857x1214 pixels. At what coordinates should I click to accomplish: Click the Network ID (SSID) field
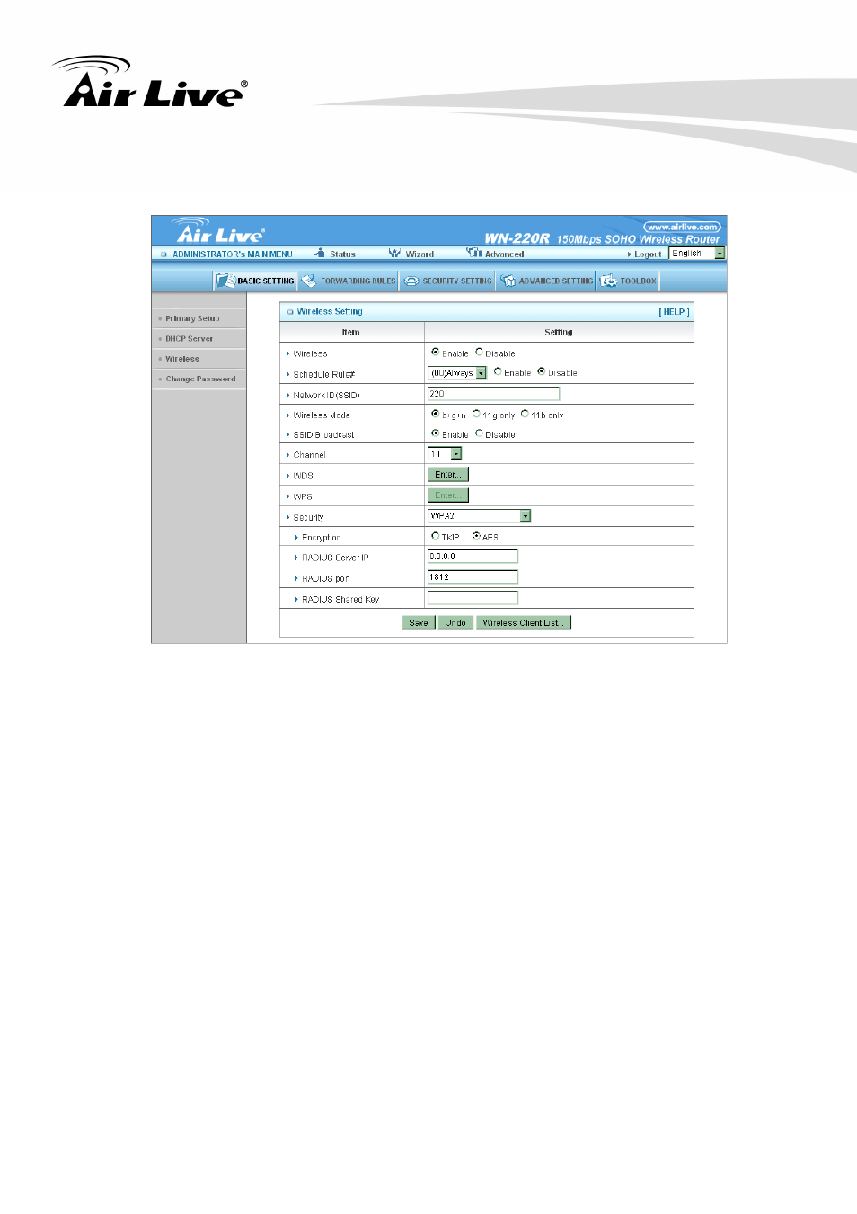pos(493,394)
